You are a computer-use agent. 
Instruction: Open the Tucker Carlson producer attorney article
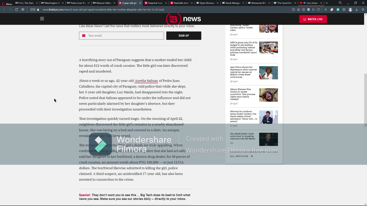(x=244, y=116)
